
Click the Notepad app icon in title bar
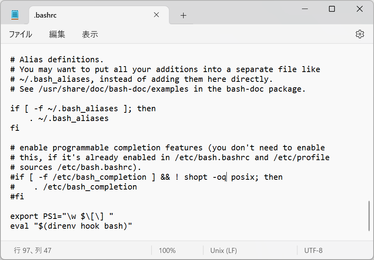point(15,15)
